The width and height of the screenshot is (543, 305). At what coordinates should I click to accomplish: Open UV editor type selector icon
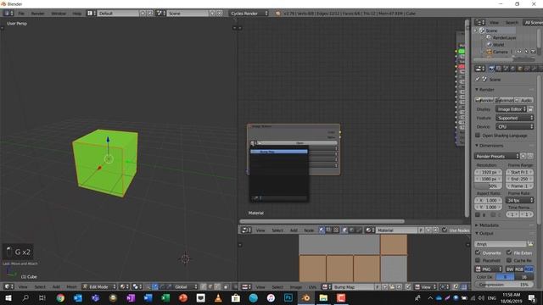click(246, 287)
